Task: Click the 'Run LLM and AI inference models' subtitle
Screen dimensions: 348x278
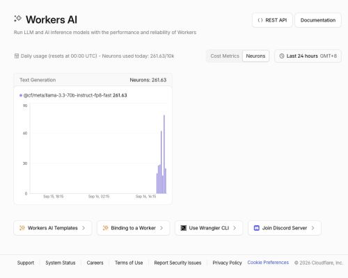Action: click(x=105, y=32)
